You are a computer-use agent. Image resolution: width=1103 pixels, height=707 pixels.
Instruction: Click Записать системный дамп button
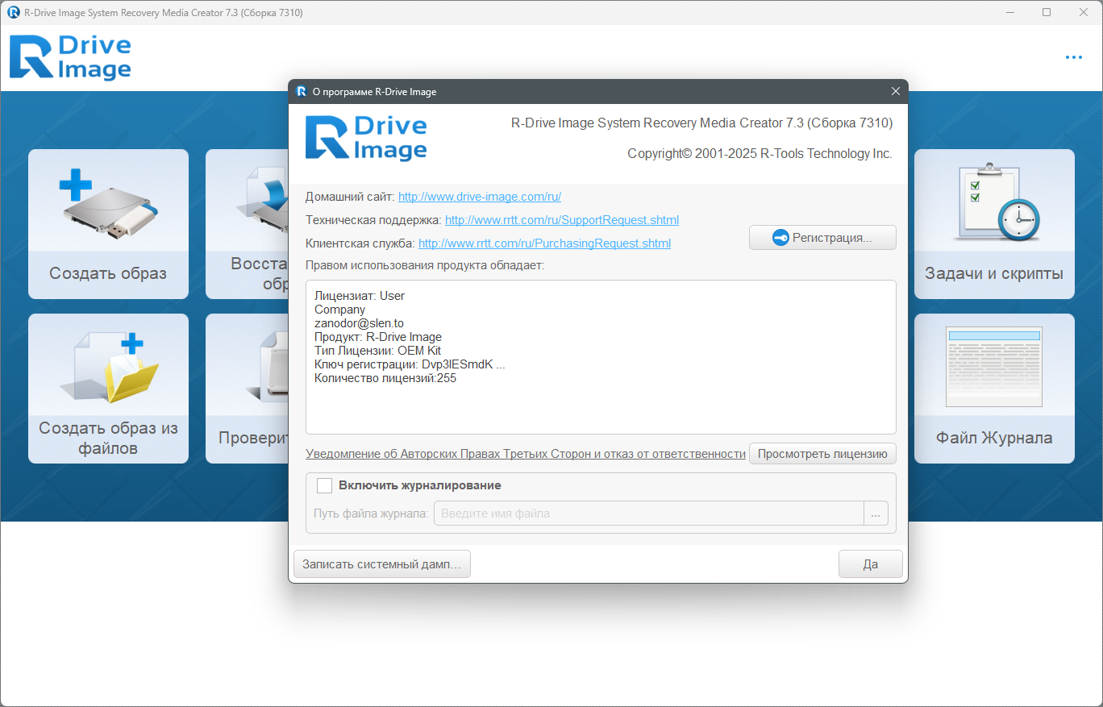(x=381, y=564)
